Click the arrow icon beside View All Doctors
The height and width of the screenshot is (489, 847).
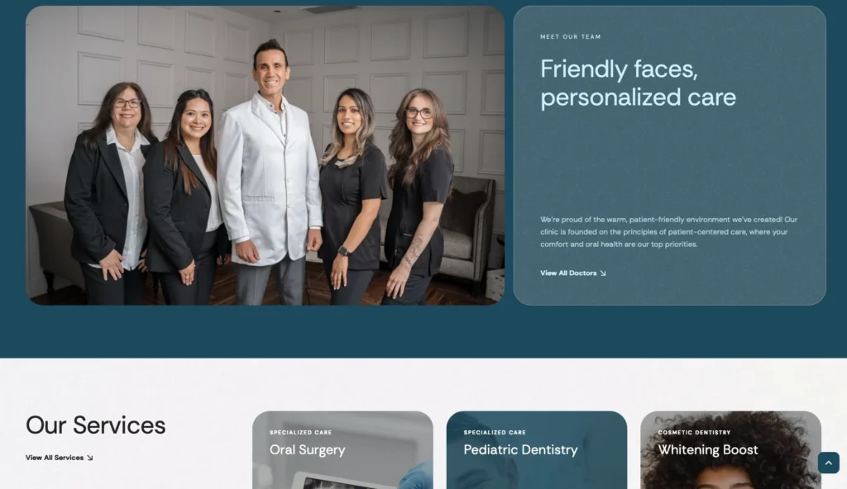point(603,273)
